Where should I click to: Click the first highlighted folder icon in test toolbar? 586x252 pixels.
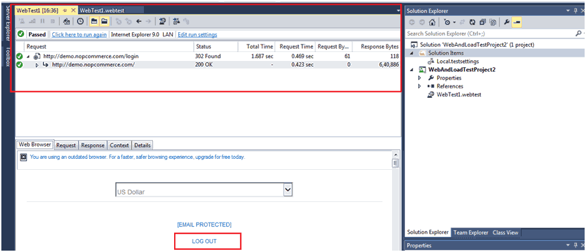95,21
